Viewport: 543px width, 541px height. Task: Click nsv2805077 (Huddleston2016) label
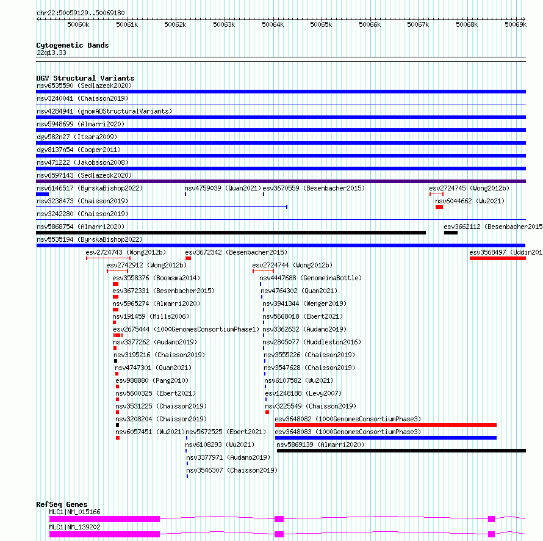click(312, 342)
